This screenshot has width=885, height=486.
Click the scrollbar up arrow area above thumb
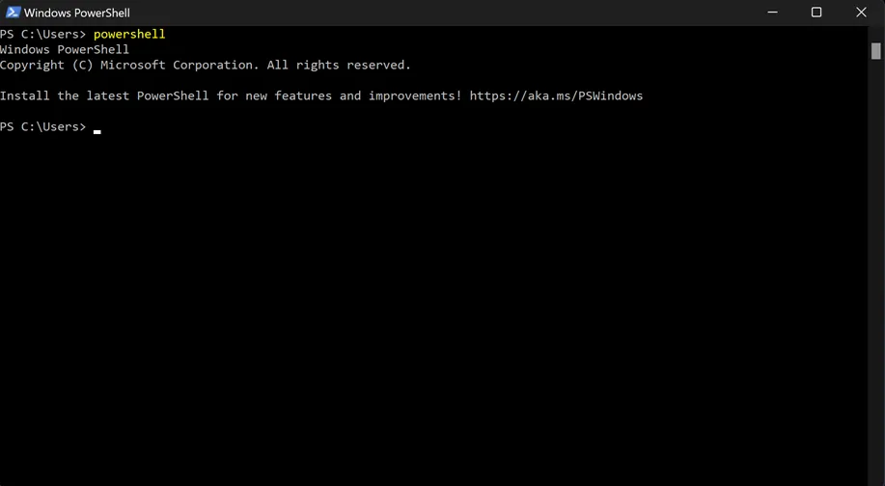(x=876, y=33)
